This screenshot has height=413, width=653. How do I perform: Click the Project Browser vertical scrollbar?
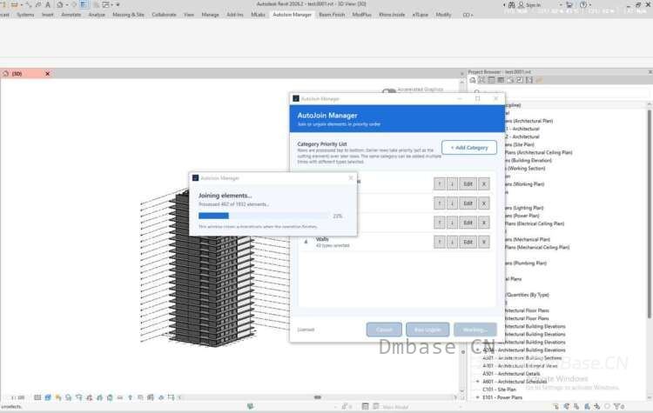650,212
